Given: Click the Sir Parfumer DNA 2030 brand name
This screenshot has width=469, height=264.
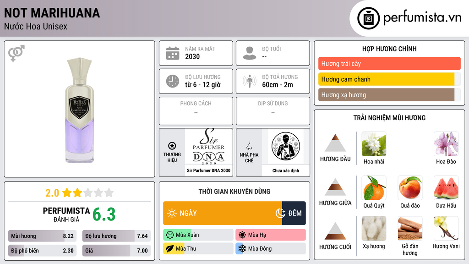Looking at the screenshot, I should [208, 170].
